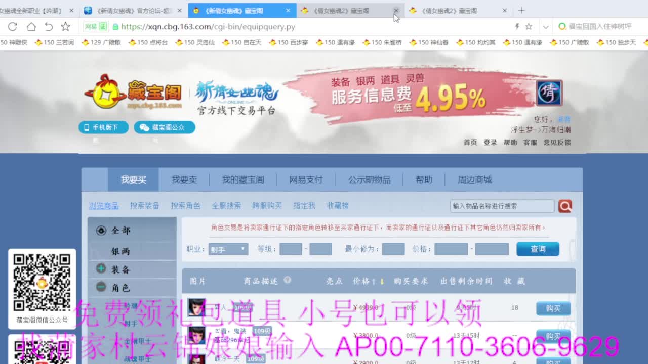Click the red magnifier search icon
Image resolution: width=648 pixels, height=364 pixels.
coord(565,206)
